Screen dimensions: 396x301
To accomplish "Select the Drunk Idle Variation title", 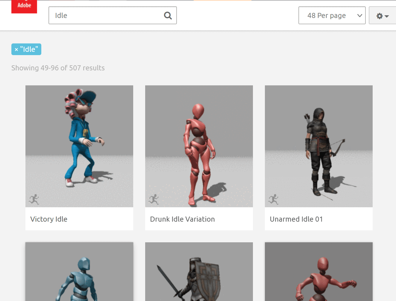I will tap(183, 219).
